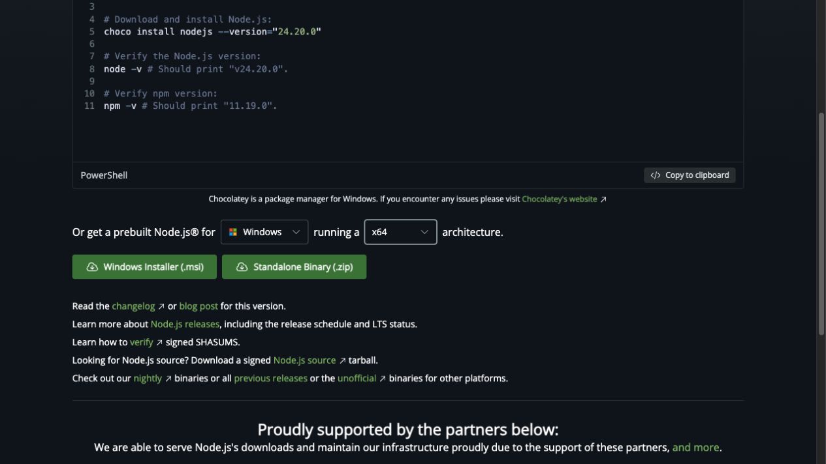
Task: Open Chocolatey's website link
Action: (560, 199)
